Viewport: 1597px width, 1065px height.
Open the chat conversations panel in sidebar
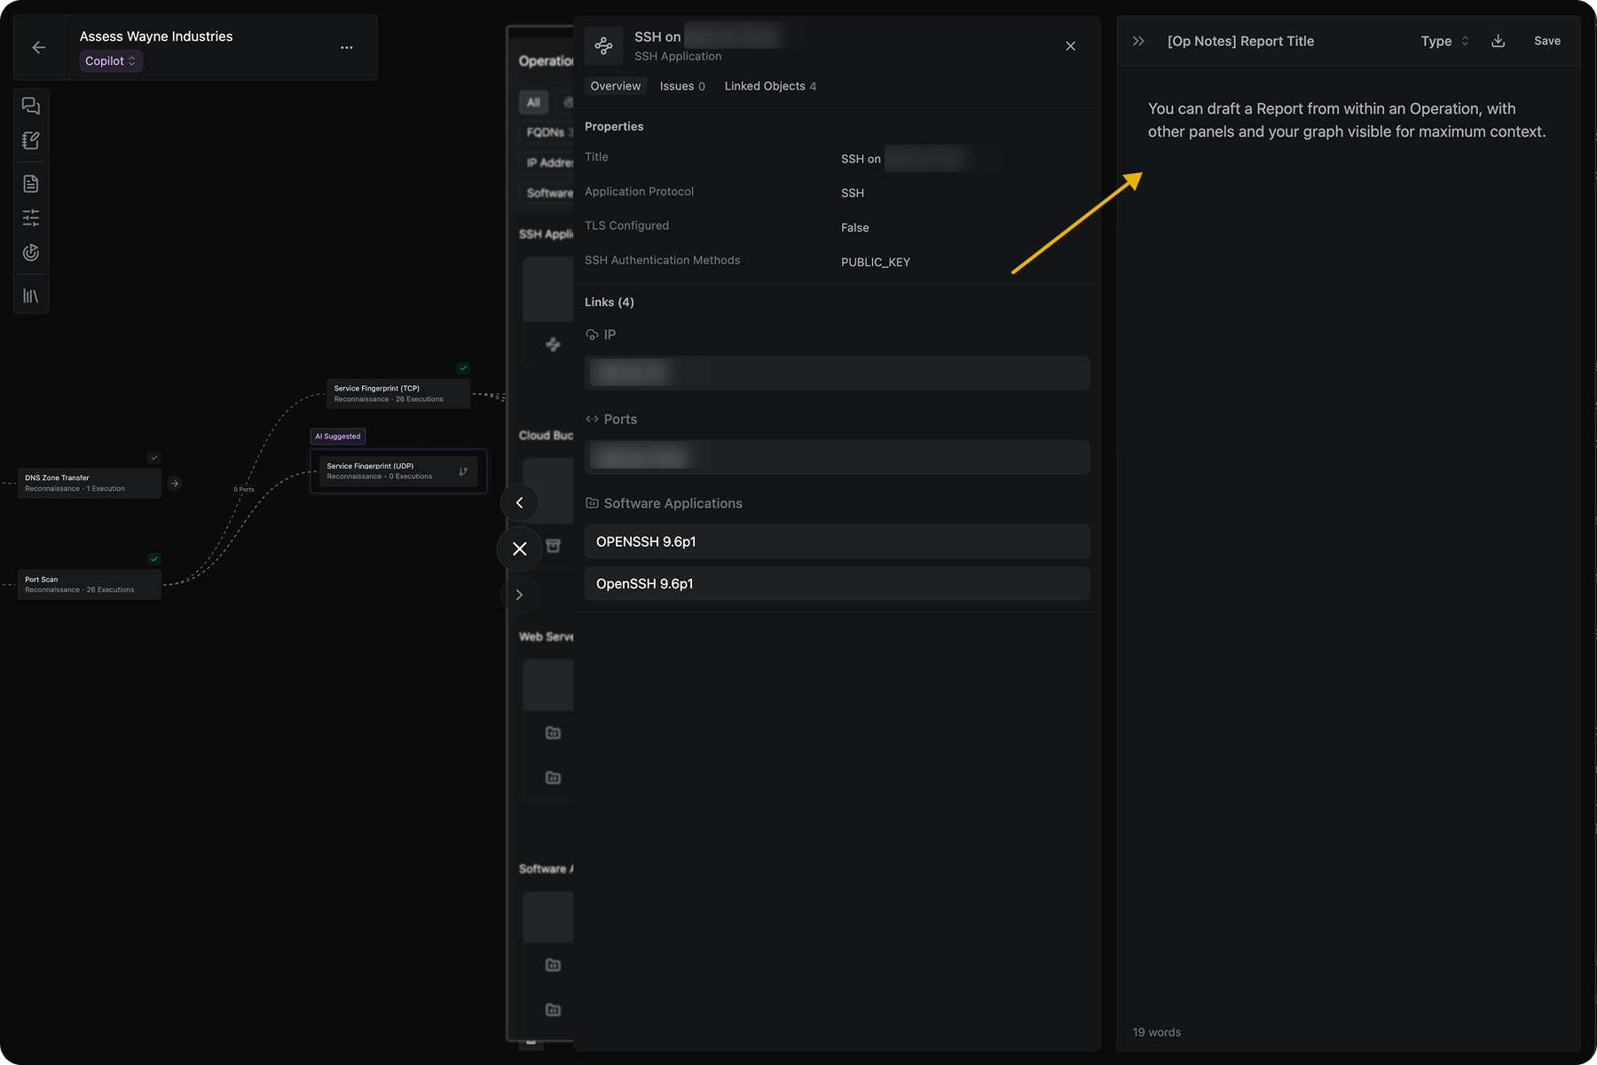31,106
